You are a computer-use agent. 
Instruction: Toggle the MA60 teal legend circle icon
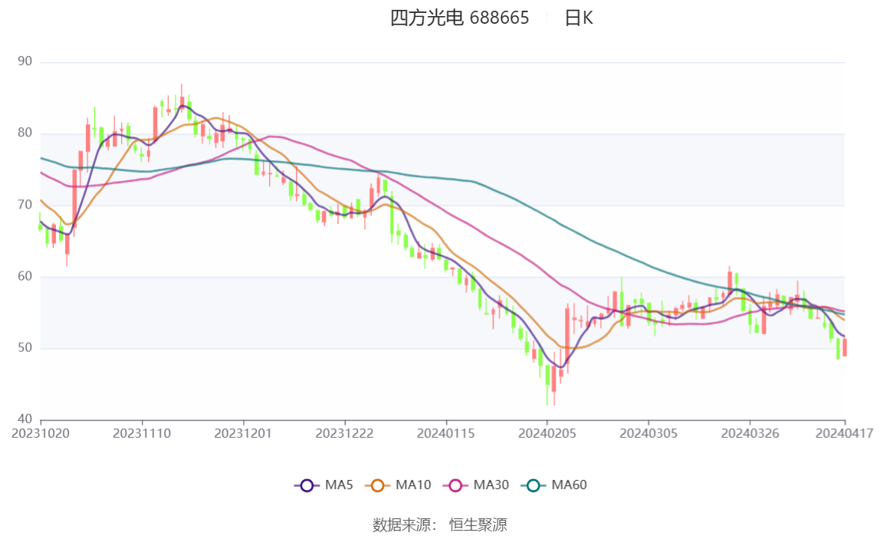click(x=534, y=485)
